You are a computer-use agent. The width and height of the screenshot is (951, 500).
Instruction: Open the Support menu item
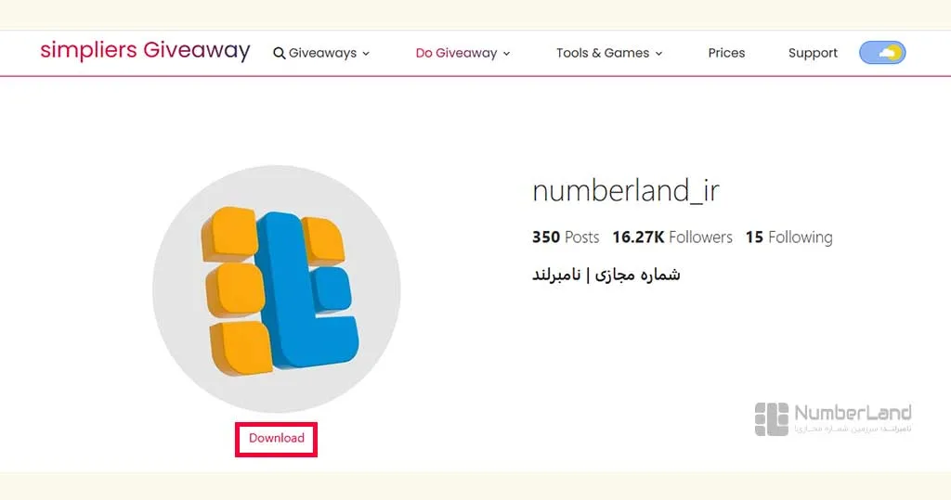tap(813, 53)
